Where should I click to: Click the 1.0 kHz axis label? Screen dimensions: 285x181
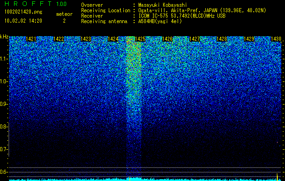3,81
